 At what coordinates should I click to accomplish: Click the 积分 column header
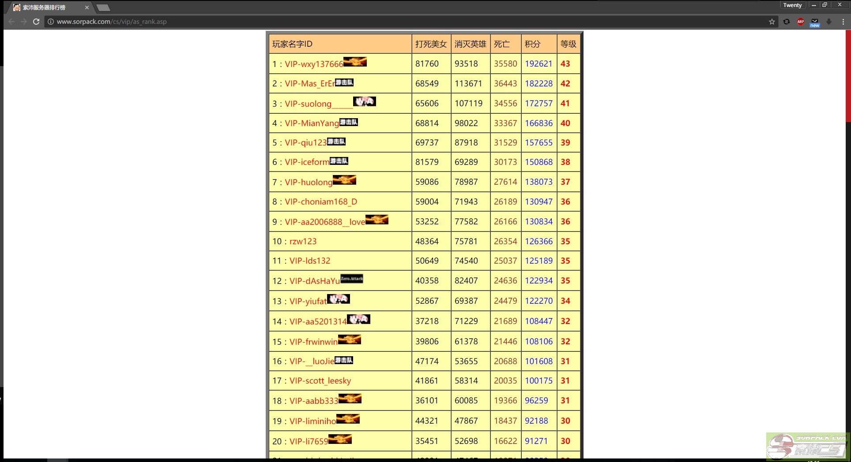coord(532,44)
